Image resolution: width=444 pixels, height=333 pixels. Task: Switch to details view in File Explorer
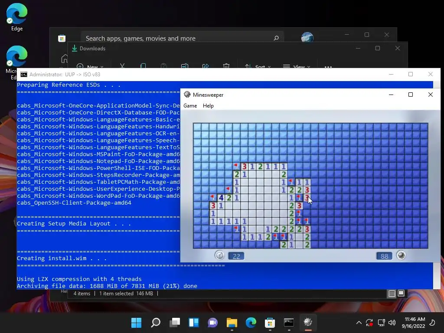(392, 294)
